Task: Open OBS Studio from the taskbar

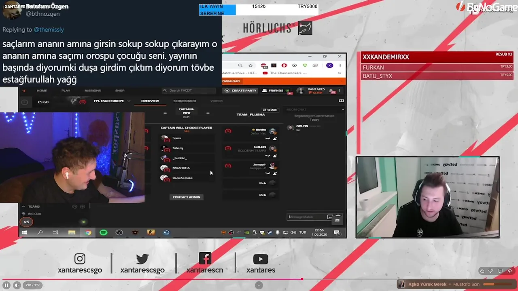Action: tap(119, 233)
